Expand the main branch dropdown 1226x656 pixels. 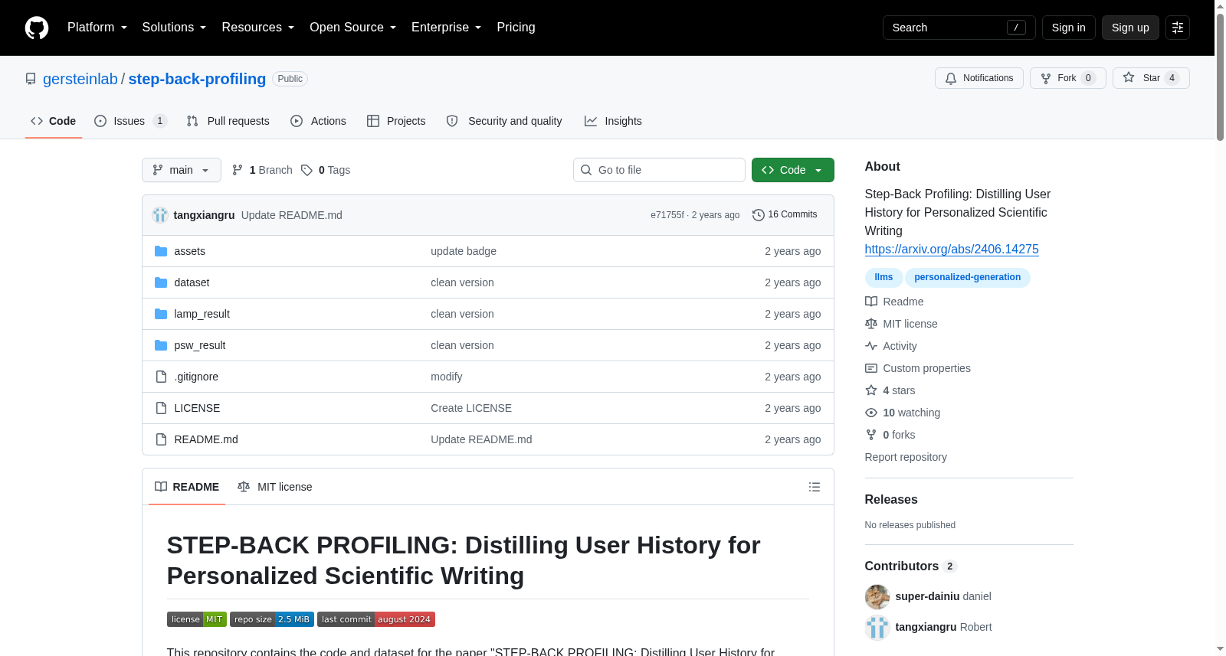point(182,170)
